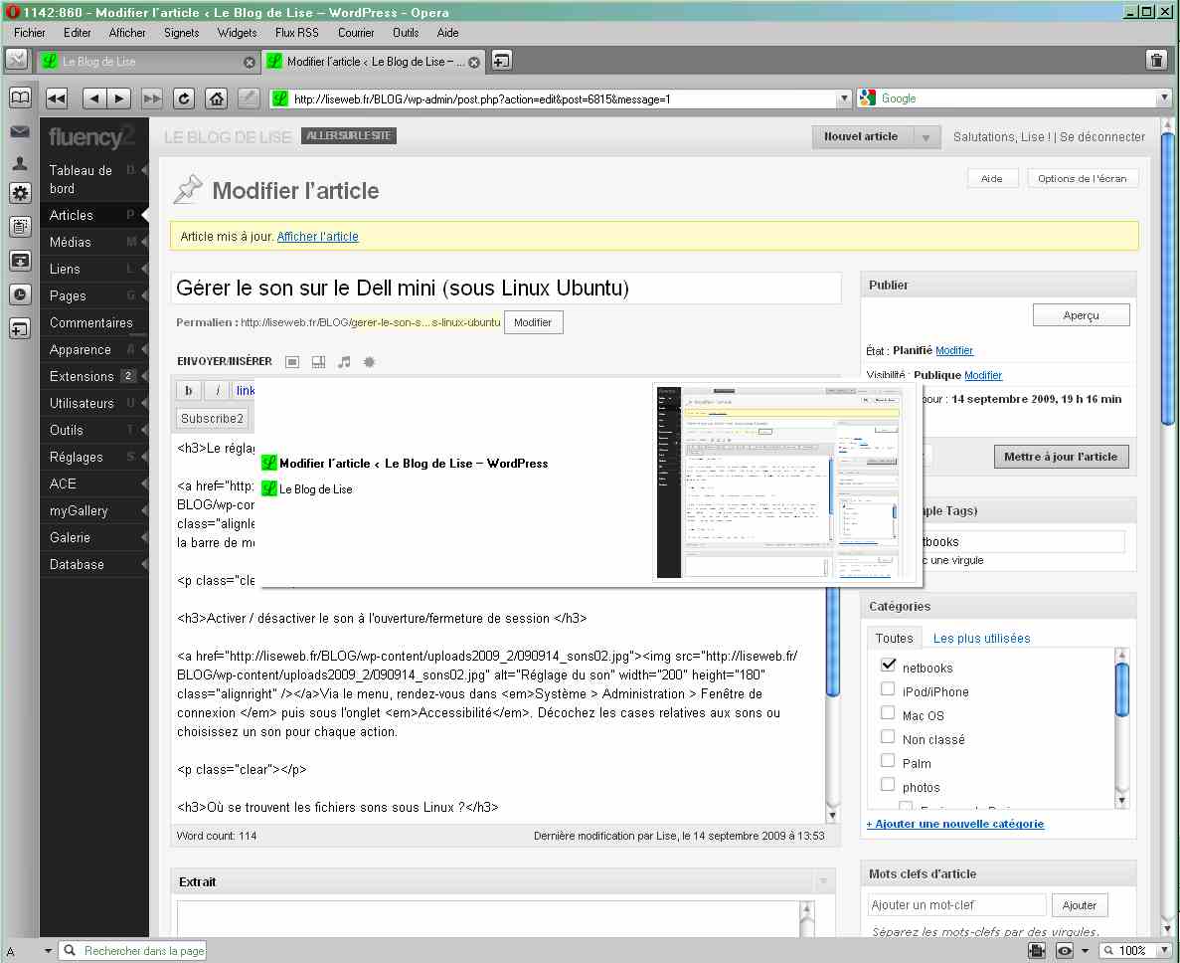
Task: Go to the home page icon
Action: [216, 98]
